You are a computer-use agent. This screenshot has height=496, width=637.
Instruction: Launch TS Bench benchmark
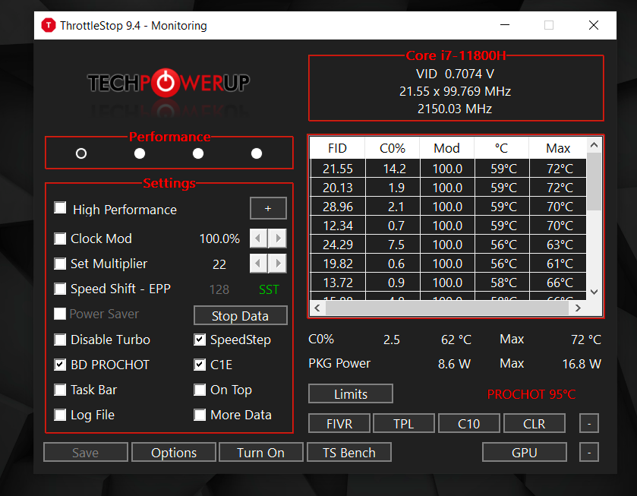pyautogui.click(x=349, y=452)
